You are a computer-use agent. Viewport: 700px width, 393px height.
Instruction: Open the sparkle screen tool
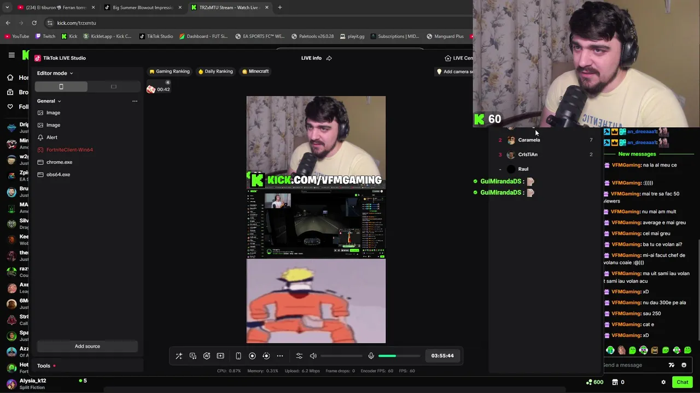click(x=220, y=356)
